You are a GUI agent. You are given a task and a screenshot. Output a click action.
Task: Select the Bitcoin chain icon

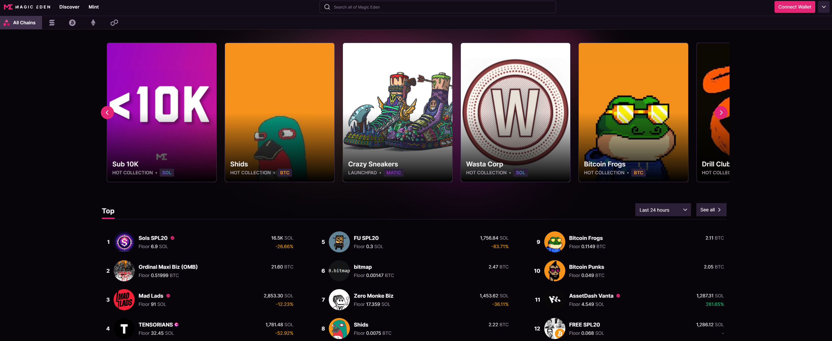[x=72, y=23]
